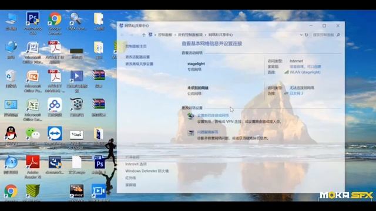Go up one level with up arrow
This screenshot has width=376, height=211.
143,35
